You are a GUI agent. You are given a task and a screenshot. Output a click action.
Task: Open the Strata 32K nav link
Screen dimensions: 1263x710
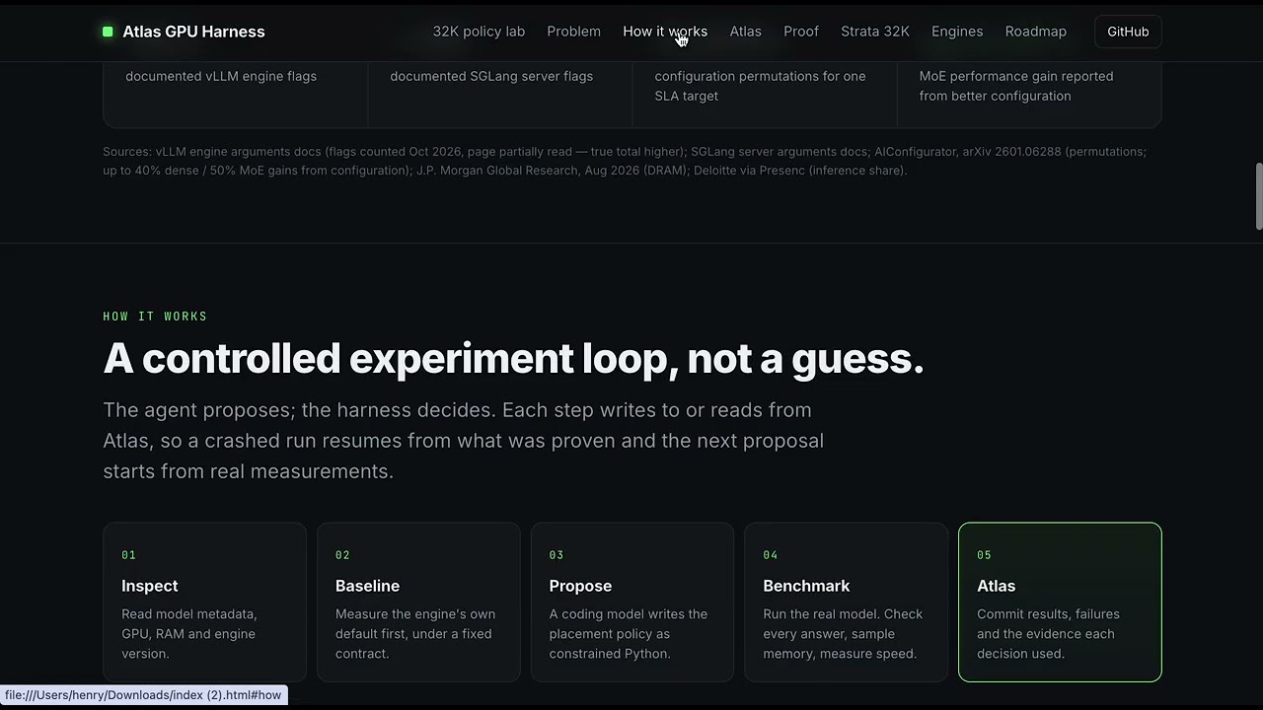[x=875, y=32]
